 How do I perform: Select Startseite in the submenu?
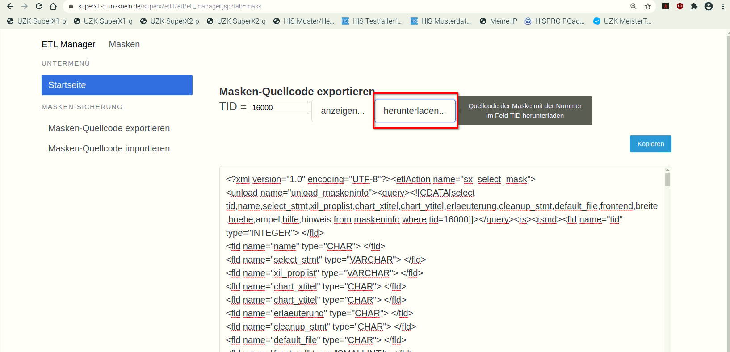pyautogui.click(x=117, y=85)
